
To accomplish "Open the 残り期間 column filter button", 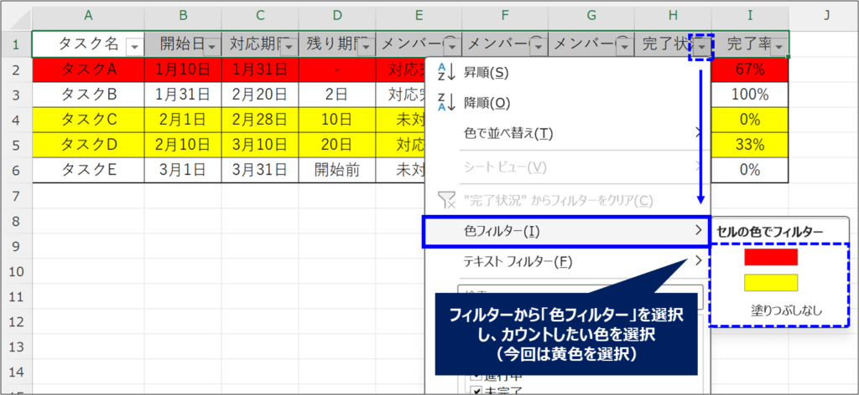I will pos(364,45).
